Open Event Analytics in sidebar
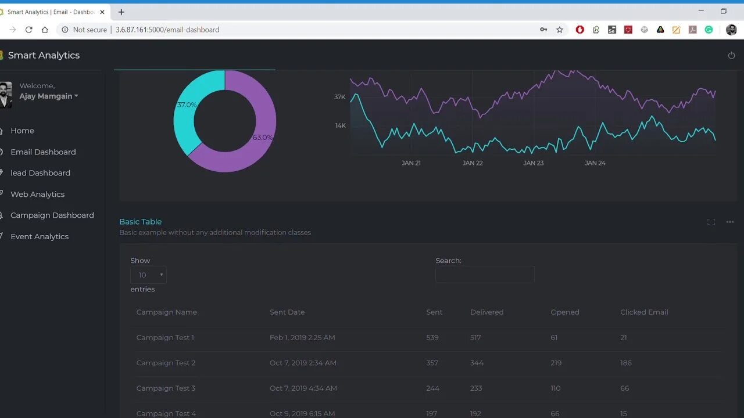The height and width of the screenshot is (418, 744). (40, 237)
